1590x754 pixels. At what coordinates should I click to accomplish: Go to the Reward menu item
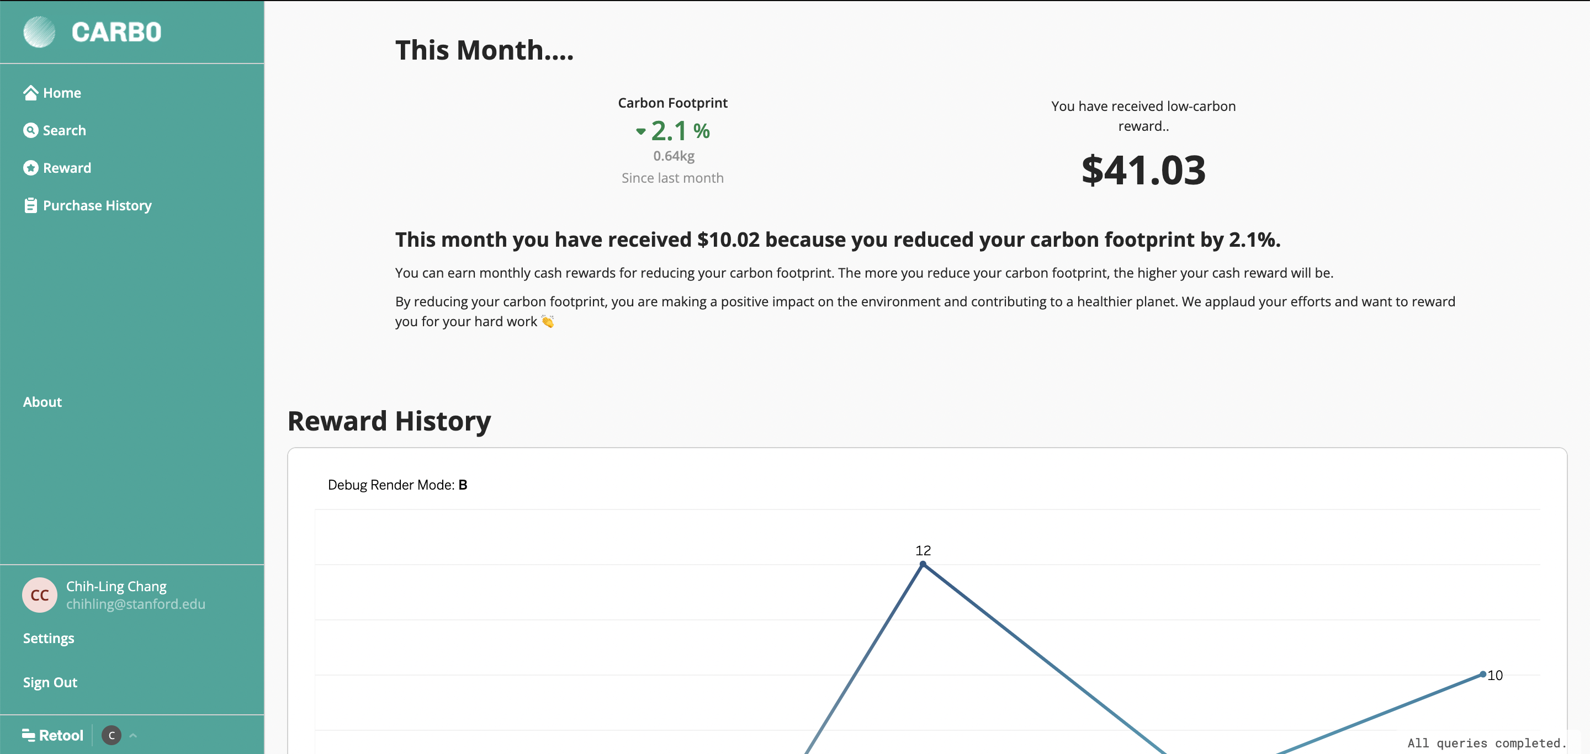coord(67,168)
